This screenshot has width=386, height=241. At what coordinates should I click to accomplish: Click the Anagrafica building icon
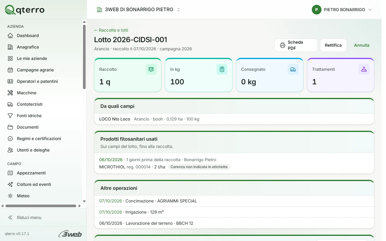click(x=10, y=47)
